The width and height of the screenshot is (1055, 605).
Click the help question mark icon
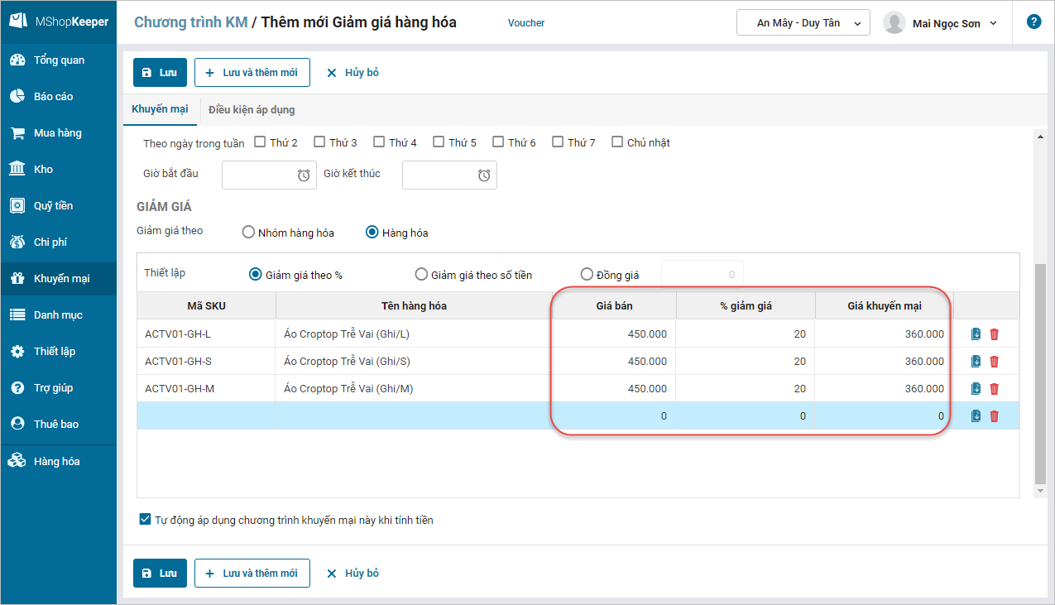[1033, 22]
